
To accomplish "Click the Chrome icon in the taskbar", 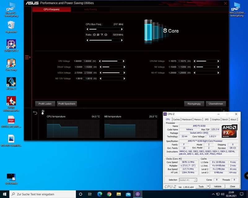I will (109, 194).
